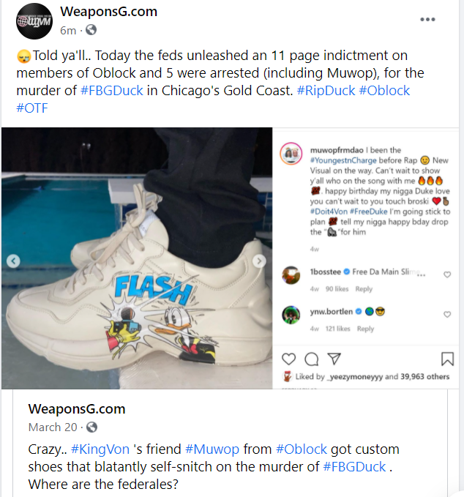Like ynw.bortlen's comment with the small heart
Screen dimensions: 464x497
pos(447,315)
